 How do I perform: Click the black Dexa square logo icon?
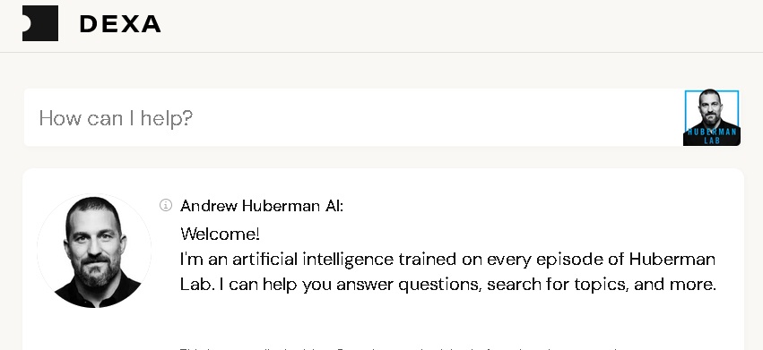(x=40, y=23)
